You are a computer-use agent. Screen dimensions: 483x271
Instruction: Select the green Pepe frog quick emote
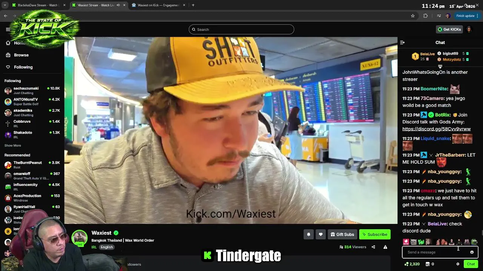point(474,242)
